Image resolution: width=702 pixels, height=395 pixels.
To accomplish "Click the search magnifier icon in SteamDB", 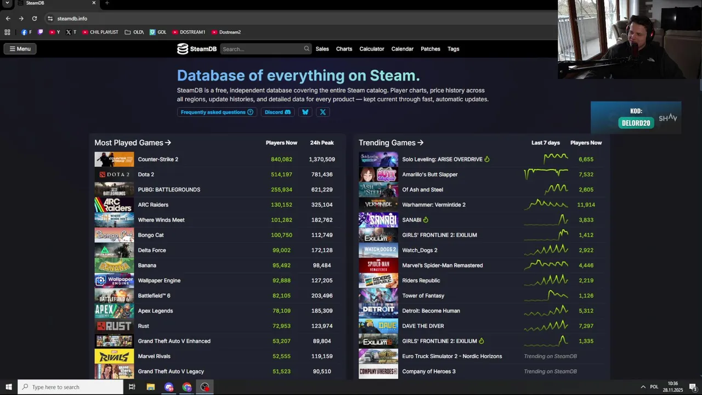I will tap(307, 49).
